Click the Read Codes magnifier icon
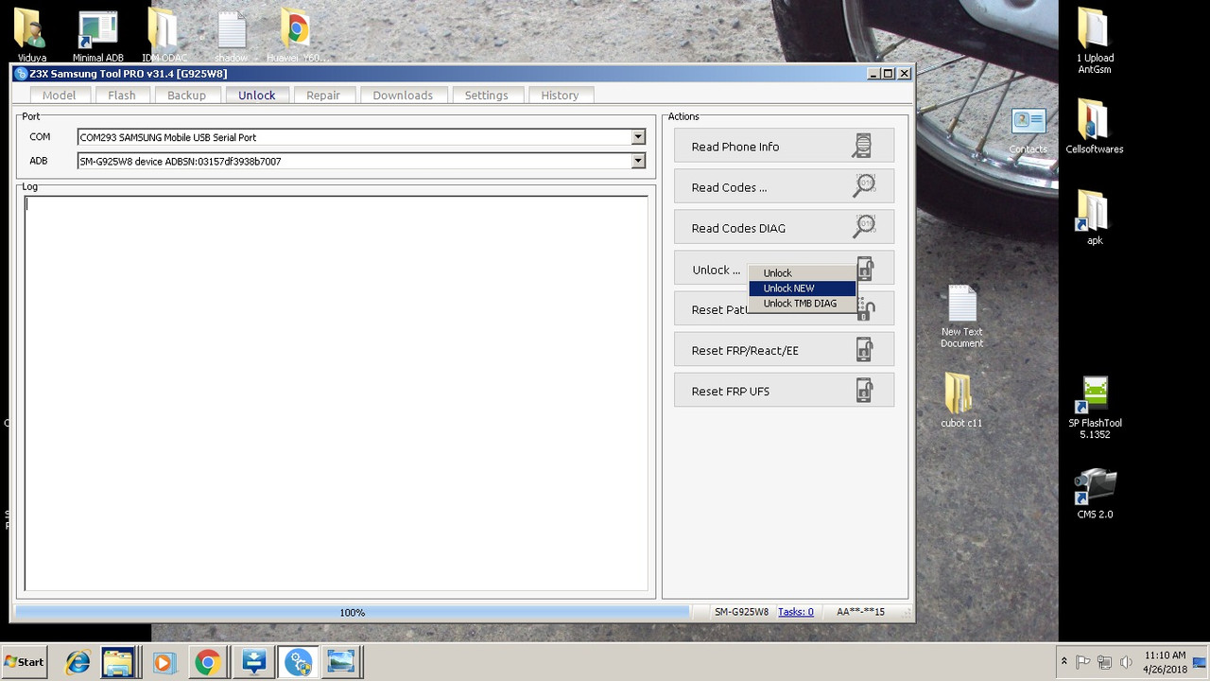The image size is (1210, 681). point(864,186)
